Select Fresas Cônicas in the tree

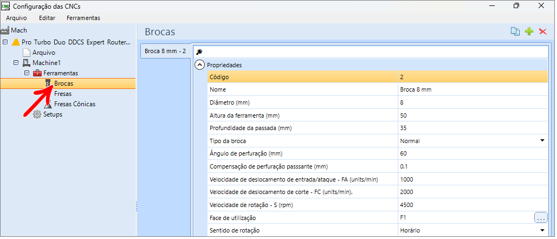[x=75, y=104]
